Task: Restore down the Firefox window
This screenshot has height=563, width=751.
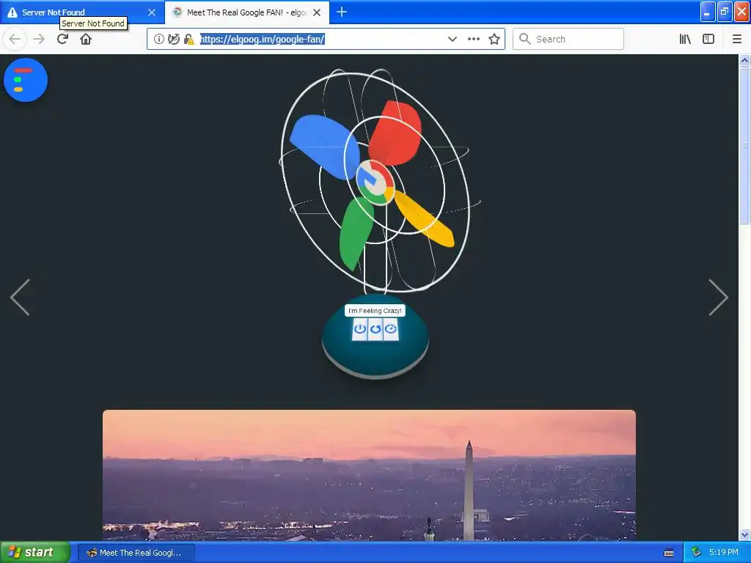Action: pyautogui.click(x=725, y=12)
